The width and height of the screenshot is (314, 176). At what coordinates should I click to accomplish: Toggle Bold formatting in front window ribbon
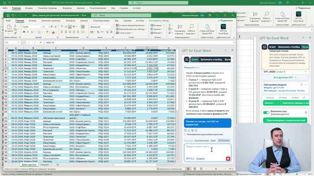click(x=24, y=32)
